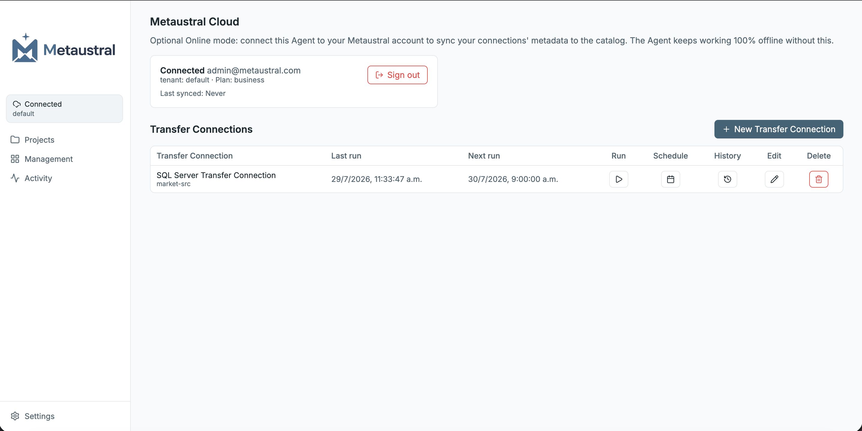The height and width of the screenshot is (431, 862).
Task: Click the Last synced: Never status
Action: tap(193, 93)
